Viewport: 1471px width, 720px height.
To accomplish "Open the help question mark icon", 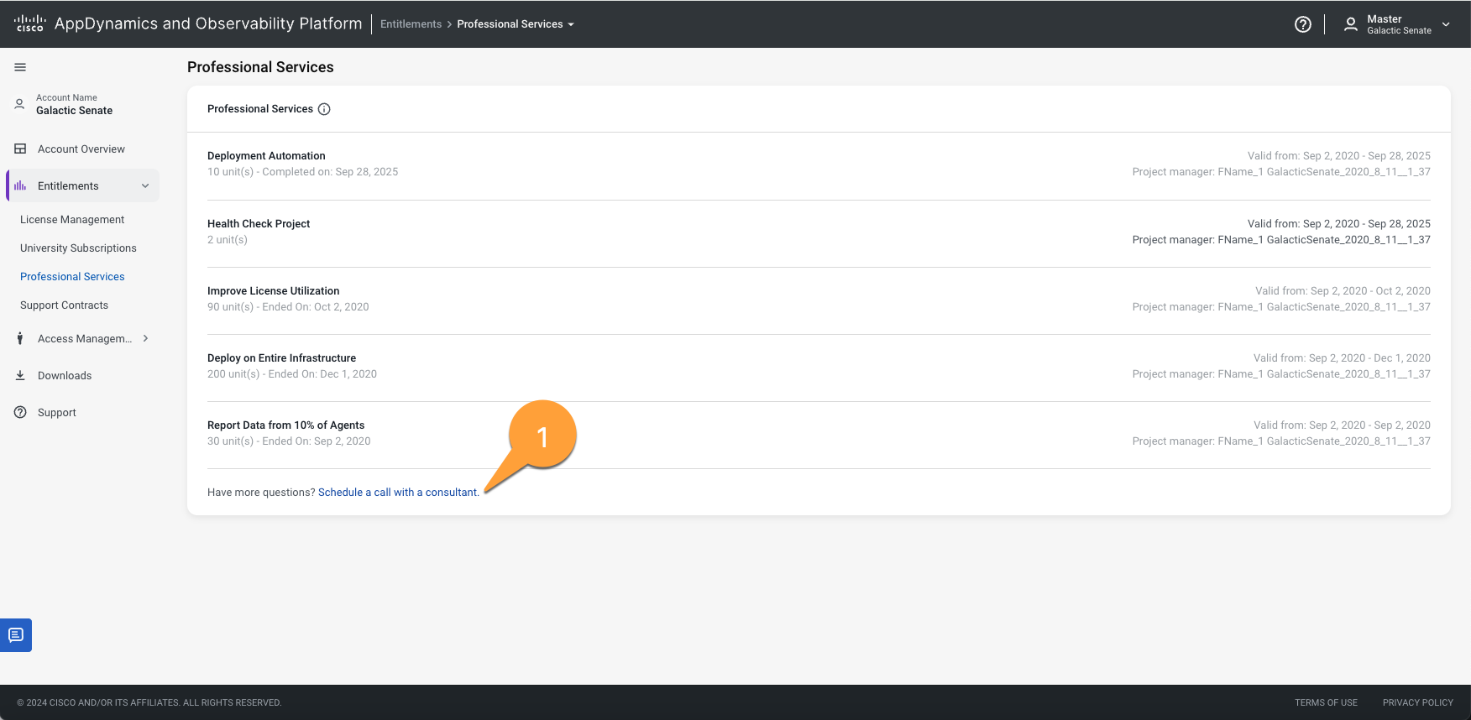I will tap(1302, 24).
